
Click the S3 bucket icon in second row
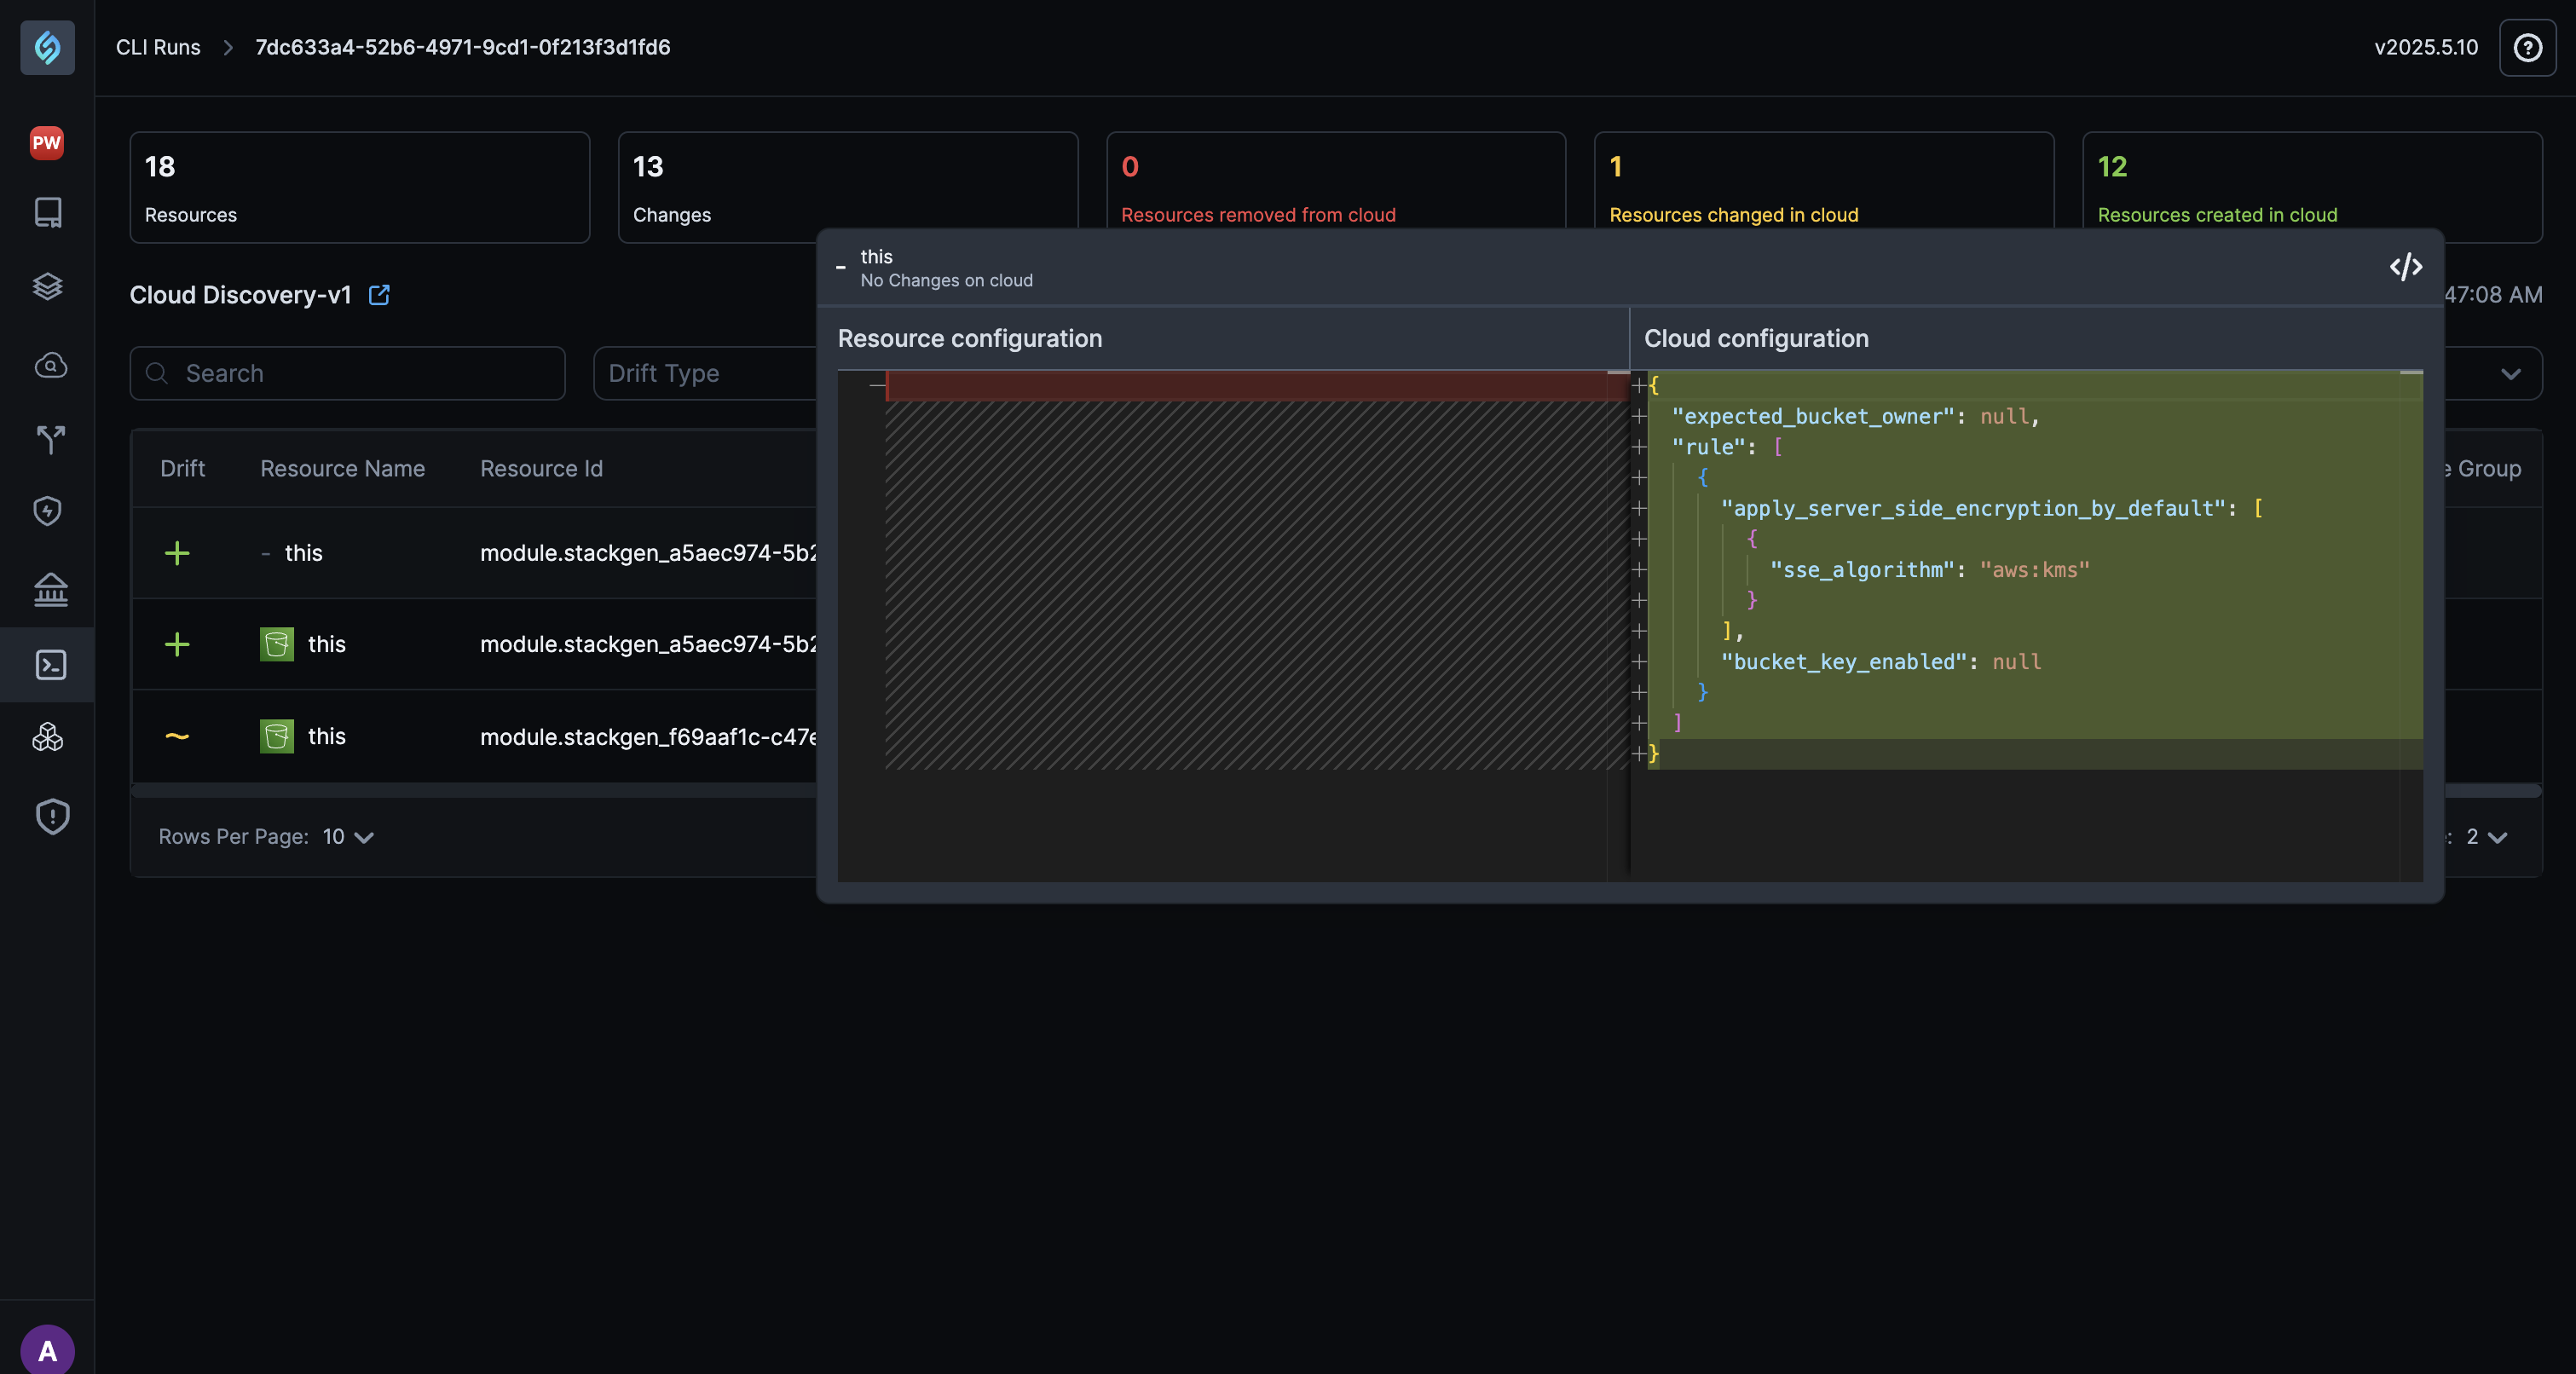277,644
